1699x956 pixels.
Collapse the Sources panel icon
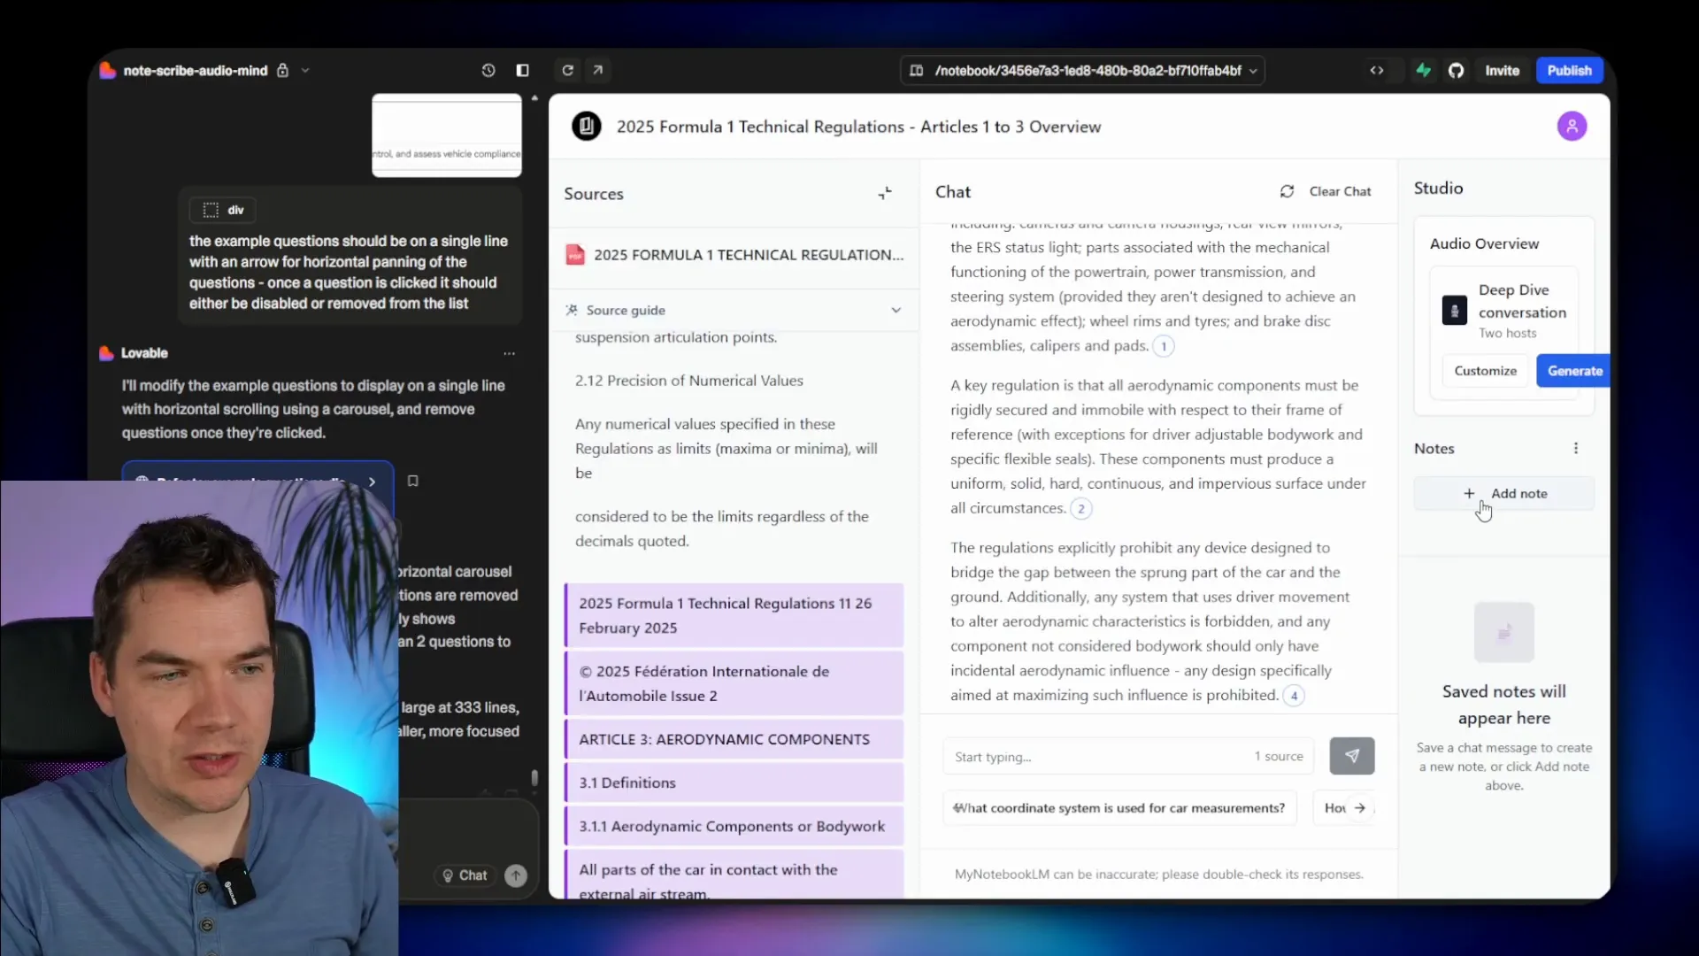[885, 193]
